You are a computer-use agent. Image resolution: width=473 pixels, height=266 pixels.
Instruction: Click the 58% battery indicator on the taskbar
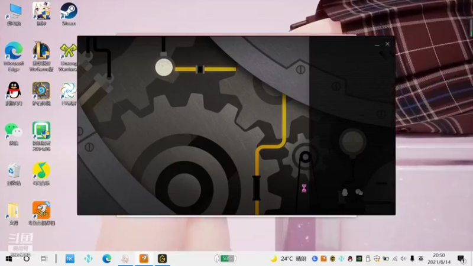[x=225, y=258]
